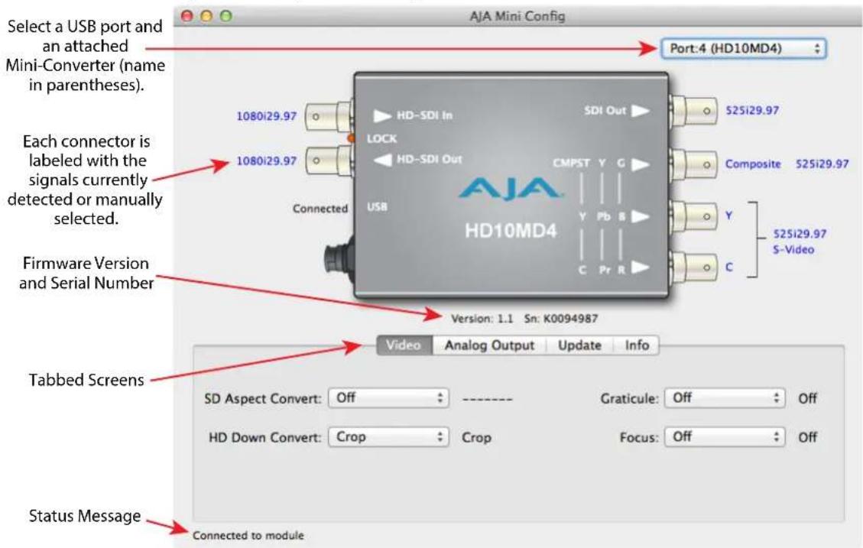Click the Composite output BNC connector
Screen dimensions: 863x548
tap(693, 164)
